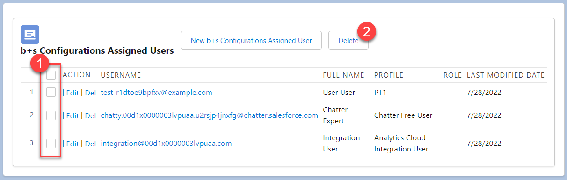
Task: Click the Delete button
Action: click(x=349, y=41)
